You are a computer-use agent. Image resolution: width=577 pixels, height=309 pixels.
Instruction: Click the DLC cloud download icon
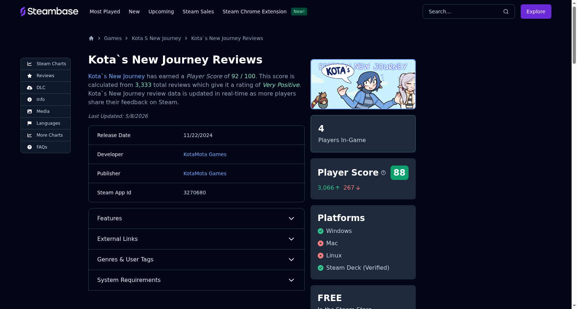coord(30,88)
